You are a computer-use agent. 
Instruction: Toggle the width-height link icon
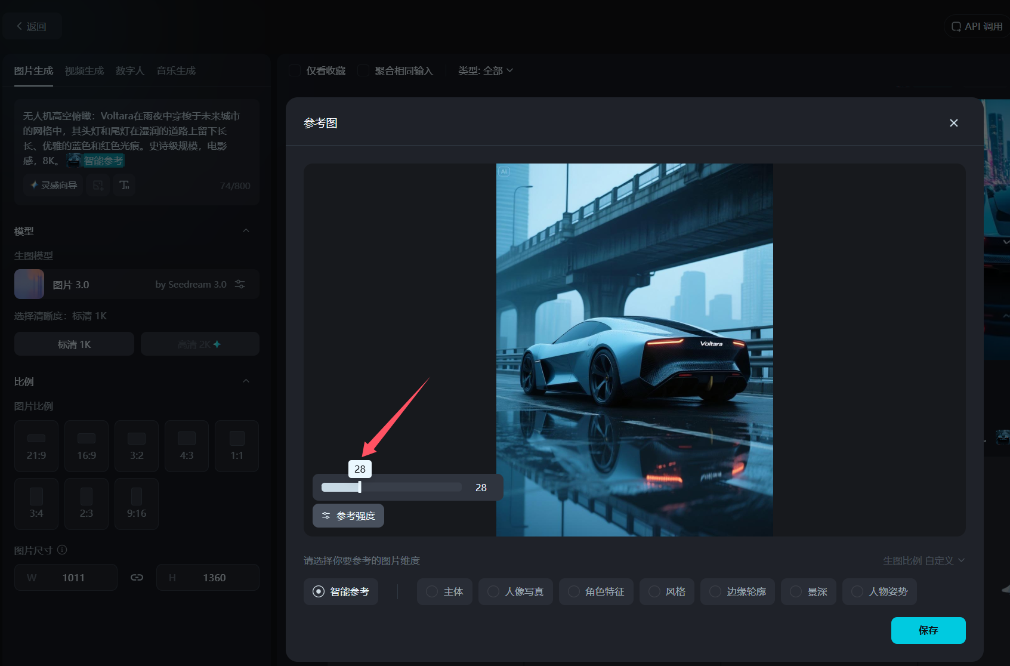(x=137, y=577)
